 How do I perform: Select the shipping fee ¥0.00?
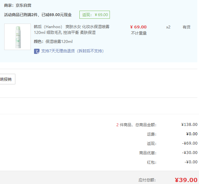[192, 134]
